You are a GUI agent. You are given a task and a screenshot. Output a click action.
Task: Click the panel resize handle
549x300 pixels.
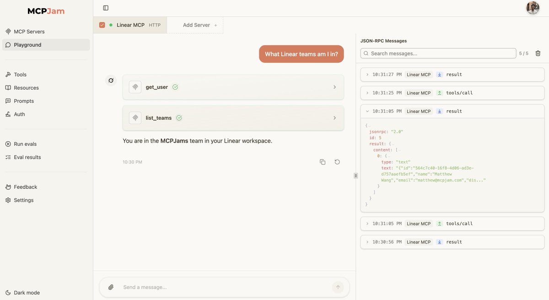(356, 176)
